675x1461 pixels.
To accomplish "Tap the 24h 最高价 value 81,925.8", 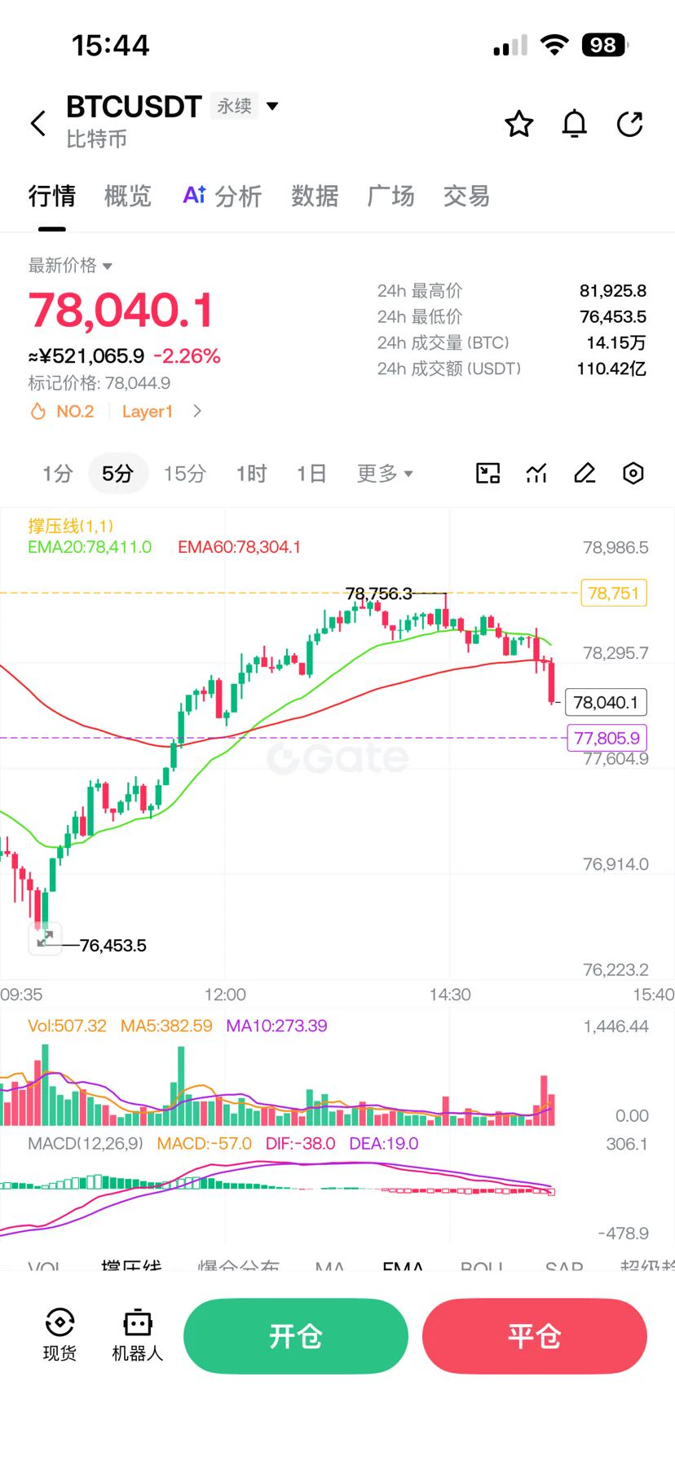I will point(613,290).
